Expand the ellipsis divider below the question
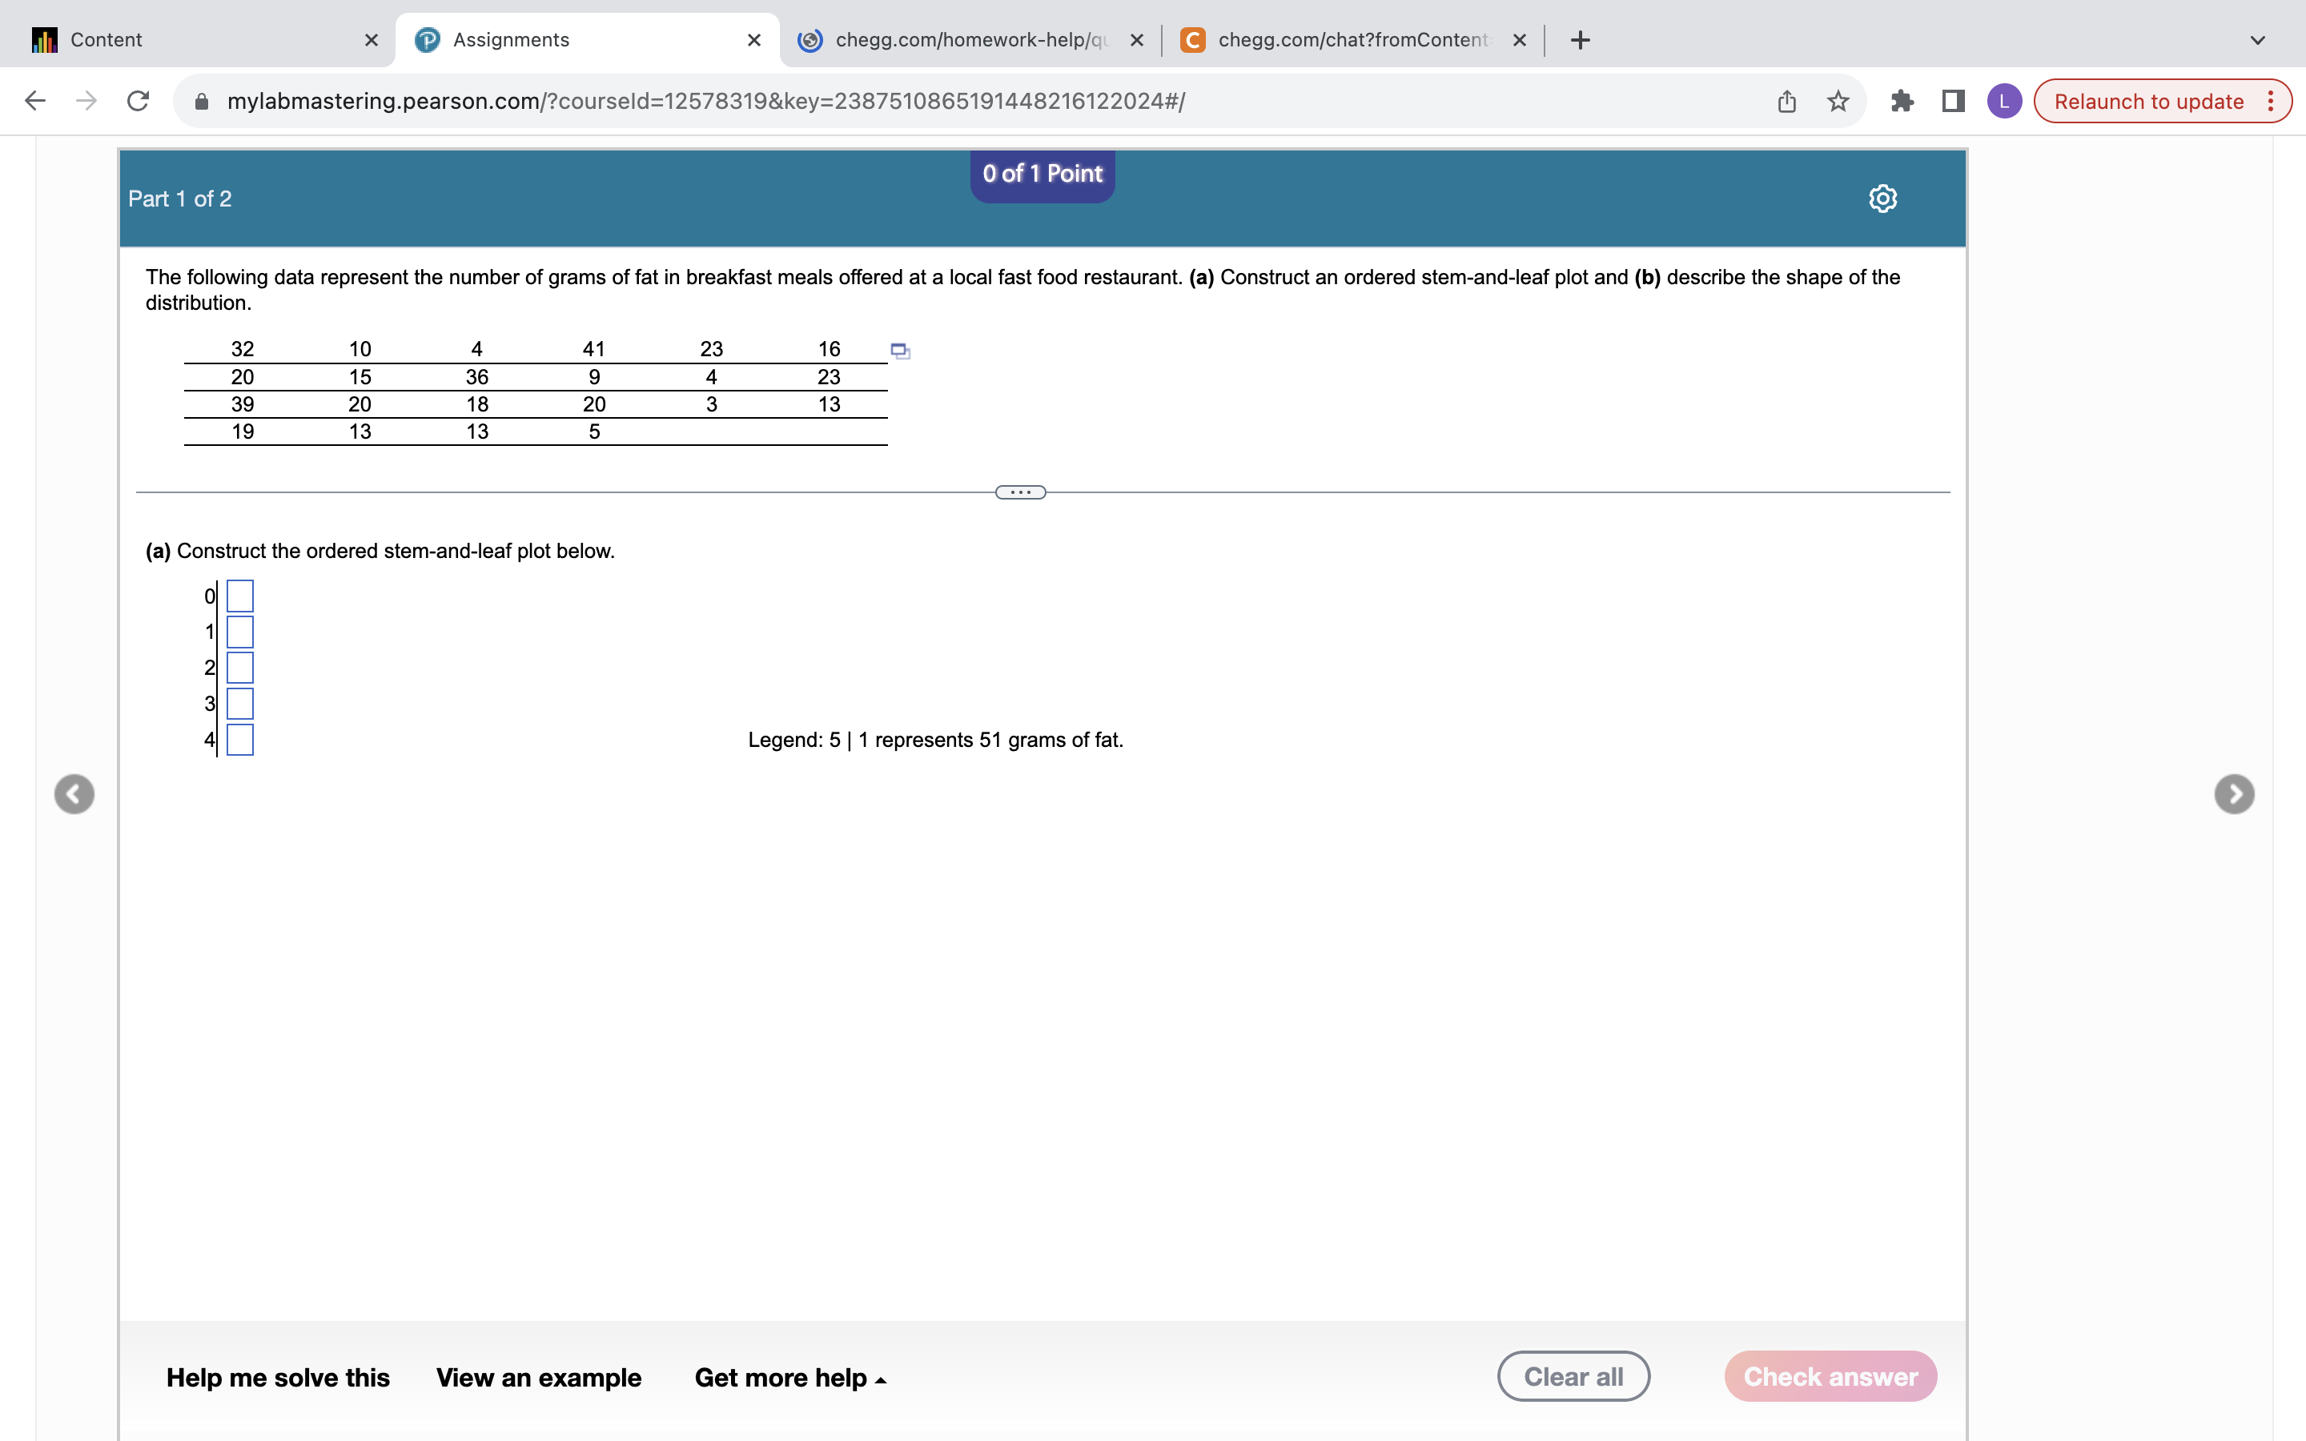 pos(1021,491)
